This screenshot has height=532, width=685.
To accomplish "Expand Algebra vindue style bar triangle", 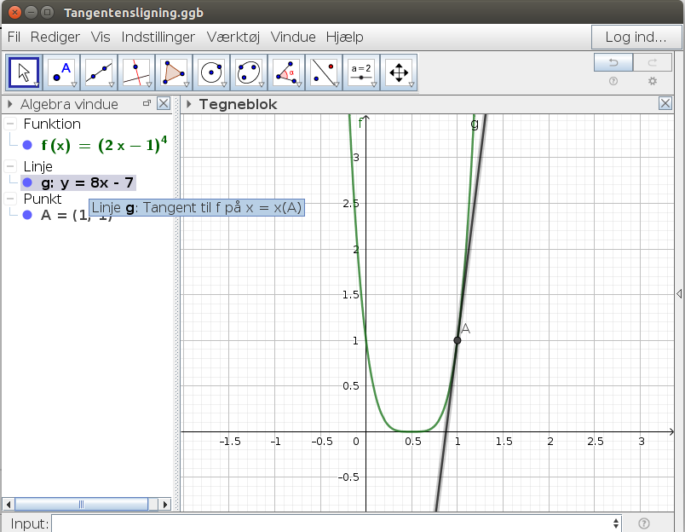I will [9, 104].
